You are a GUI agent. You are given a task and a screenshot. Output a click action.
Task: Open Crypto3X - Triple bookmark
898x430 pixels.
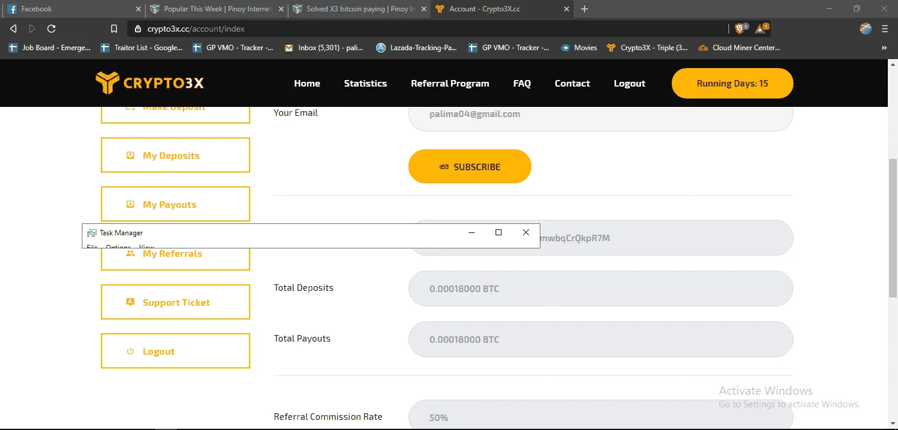coord(647,48)
